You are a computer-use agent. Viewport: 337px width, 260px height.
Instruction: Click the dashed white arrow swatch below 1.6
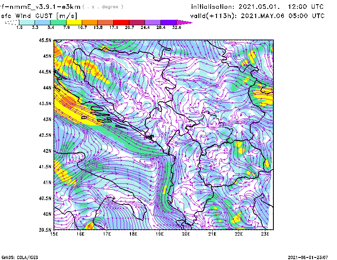(12, 22)
